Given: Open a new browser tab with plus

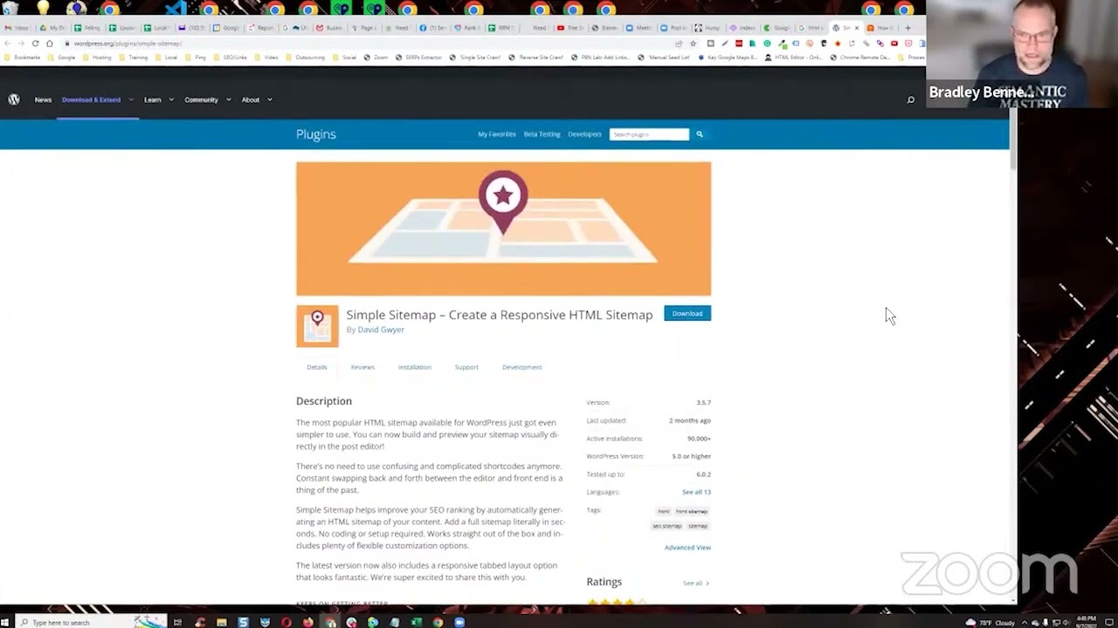Looking at the screenshot, I should (x=908, y=28).
